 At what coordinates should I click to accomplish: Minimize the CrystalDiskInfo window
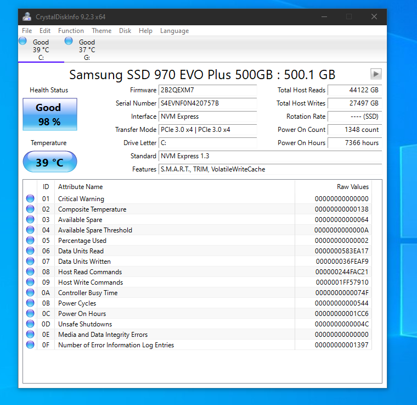(x=324, y=17)
